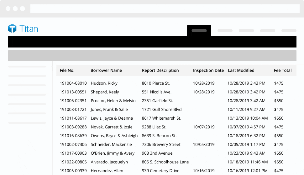Click Report Description column header

click(x=160, y=70)
